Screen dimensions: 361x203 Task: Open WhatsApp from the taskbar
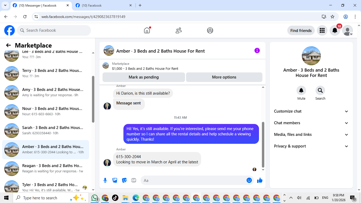pyautogui.click(x=95, y=198)
